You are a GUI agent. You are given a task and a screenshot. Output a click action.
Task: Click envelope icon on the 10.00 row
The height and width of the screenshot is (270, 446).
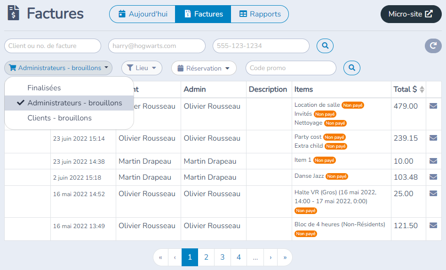click(x=433, y=161)
